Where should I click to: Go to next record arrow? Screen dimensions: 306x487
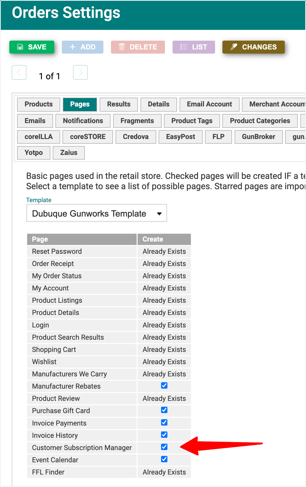click(80, 73)
